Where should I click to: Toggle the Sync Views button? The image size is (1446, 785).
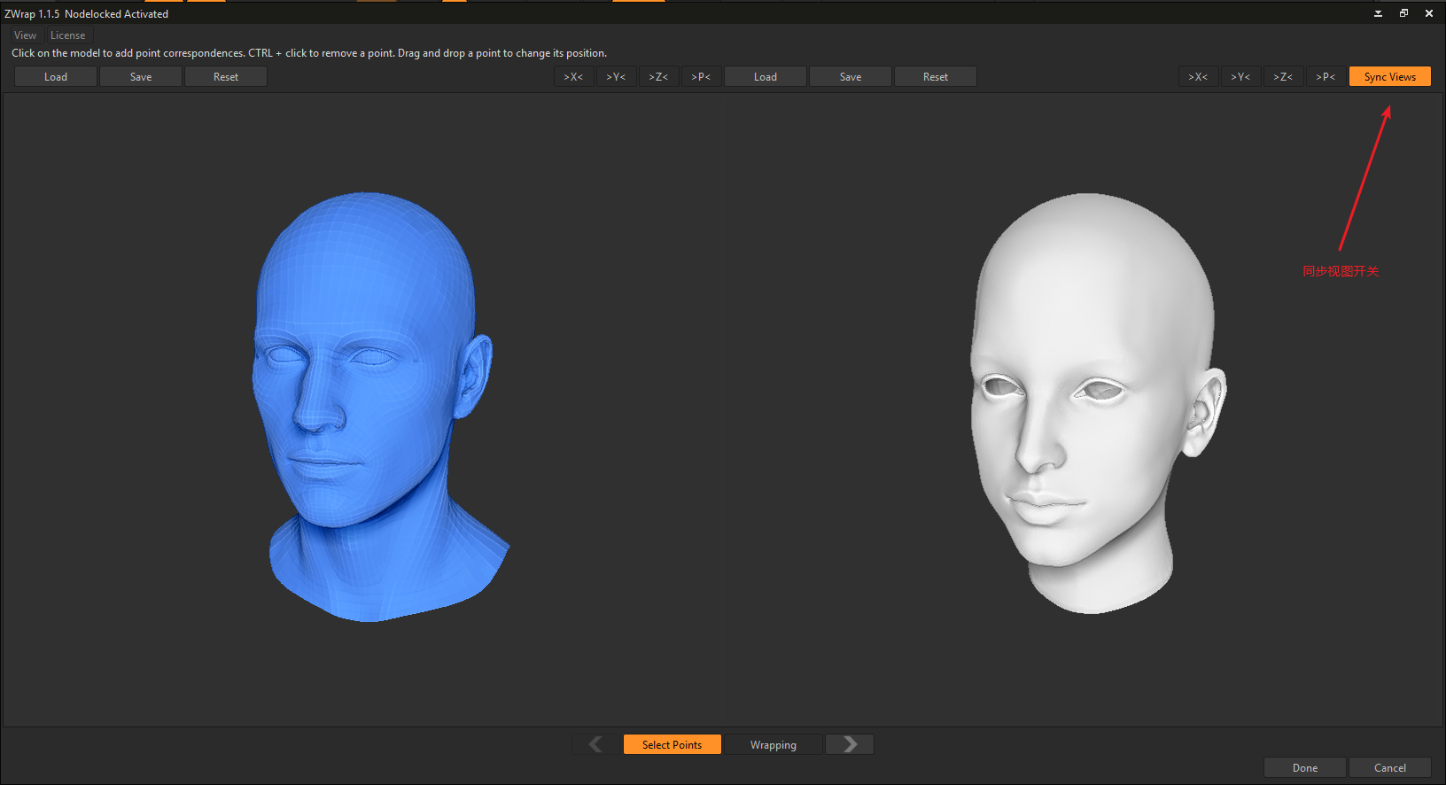click(1390, 77)
